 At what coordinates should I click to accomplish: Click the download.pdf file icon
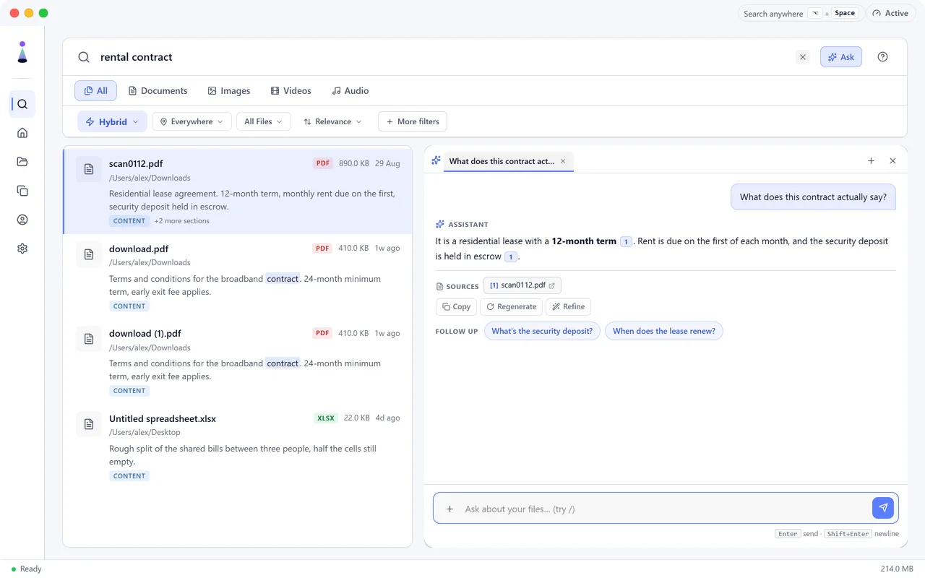point(89,254)
